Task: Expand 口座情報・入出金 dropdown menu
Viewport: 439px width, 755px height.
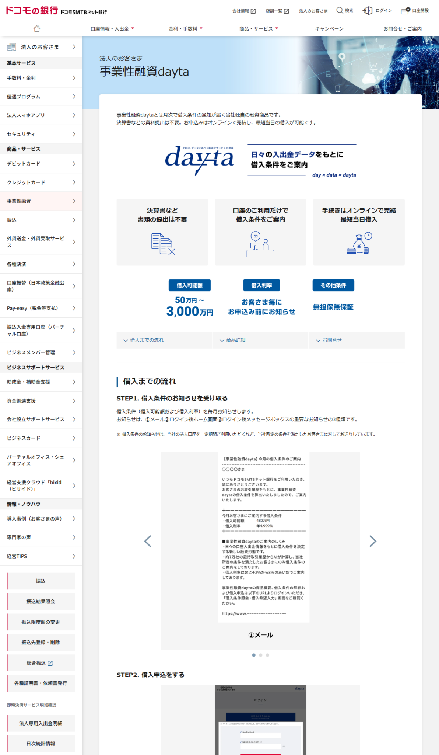Action: (112, 29)
